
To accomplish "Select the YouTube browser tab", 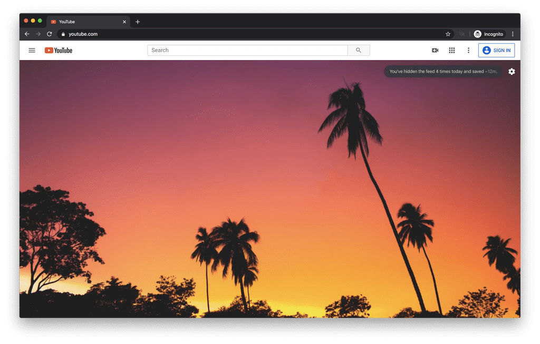I will point(88,22).
